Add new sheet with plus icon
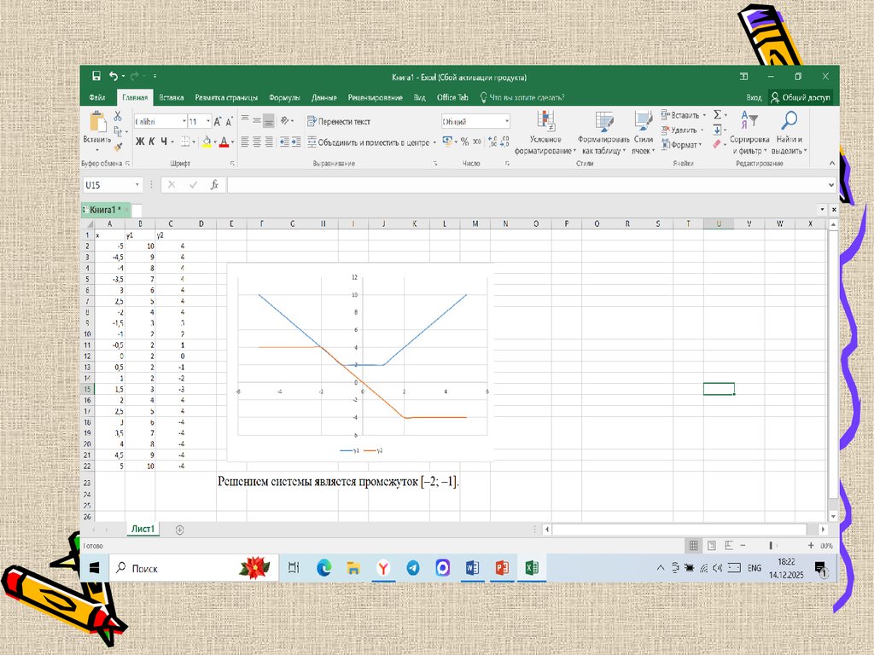This screenshot has width=874, height=655. pos(179,530)
